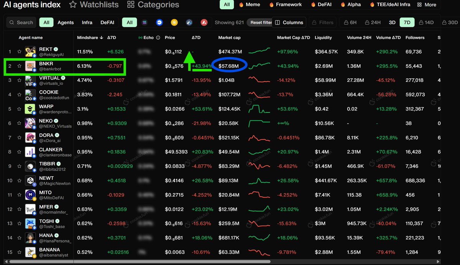The image size is (460, 265).
Task: Select the 24H time range
Action: tap(373, 22)
